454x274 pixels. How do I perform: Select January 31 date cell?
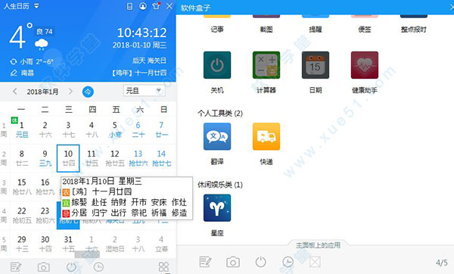pos(68,244)
